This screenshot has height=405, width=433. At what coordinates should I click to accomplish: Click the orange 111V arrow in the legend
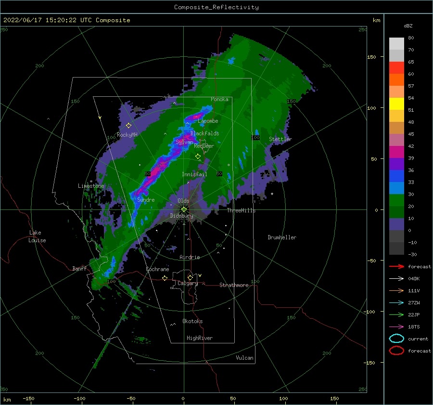(x=396, y=290)
